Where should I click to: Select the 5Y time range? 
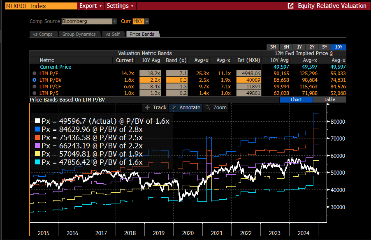325,47
